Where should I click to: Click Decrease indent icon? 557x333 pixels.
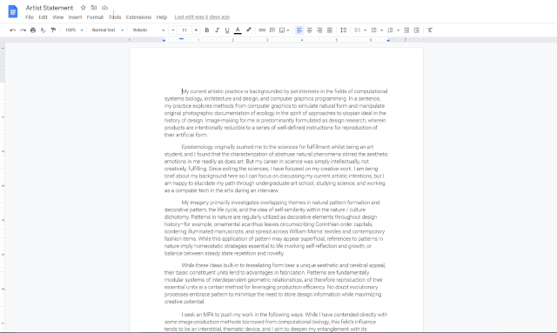(406, 30)
